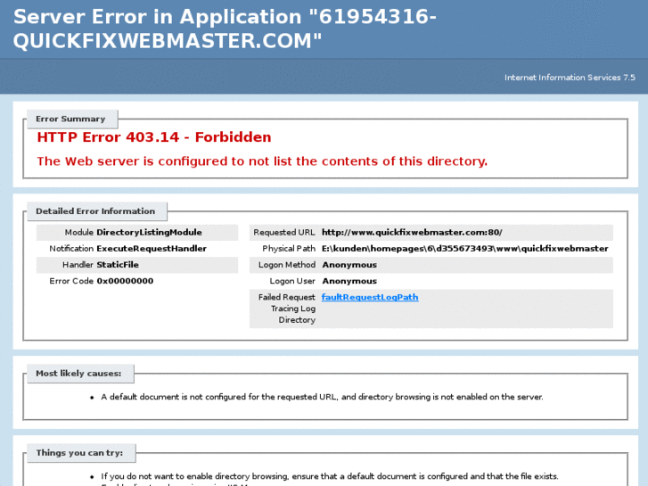Click the HTTP Error 403.14 - Forbidden heading
This screenshot has height=486, width=648.
pyautogui.click(x=154, y=137)
